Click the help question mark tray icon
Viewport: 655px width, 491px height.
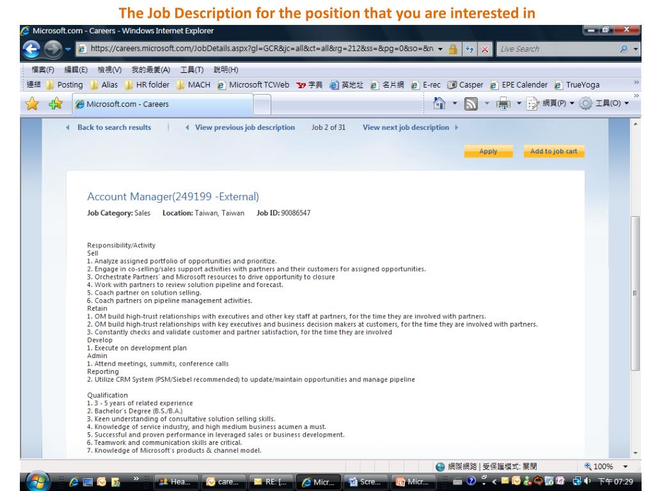pyautogui.click(x=471, y=481)
